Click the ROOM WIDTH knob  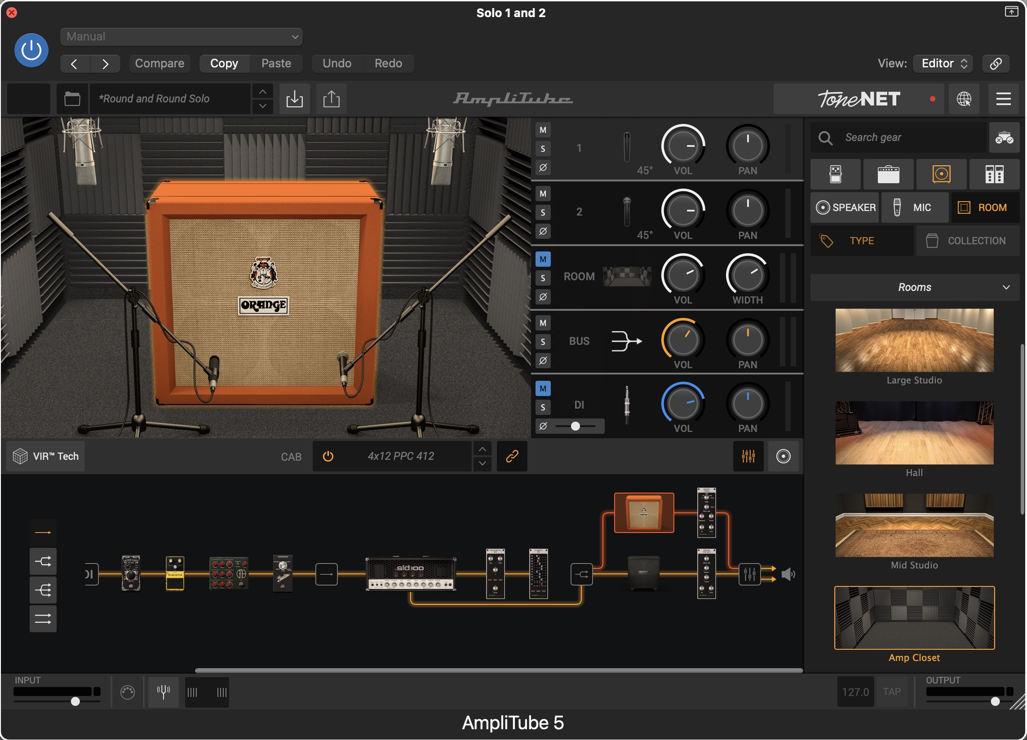click(747, 275)
